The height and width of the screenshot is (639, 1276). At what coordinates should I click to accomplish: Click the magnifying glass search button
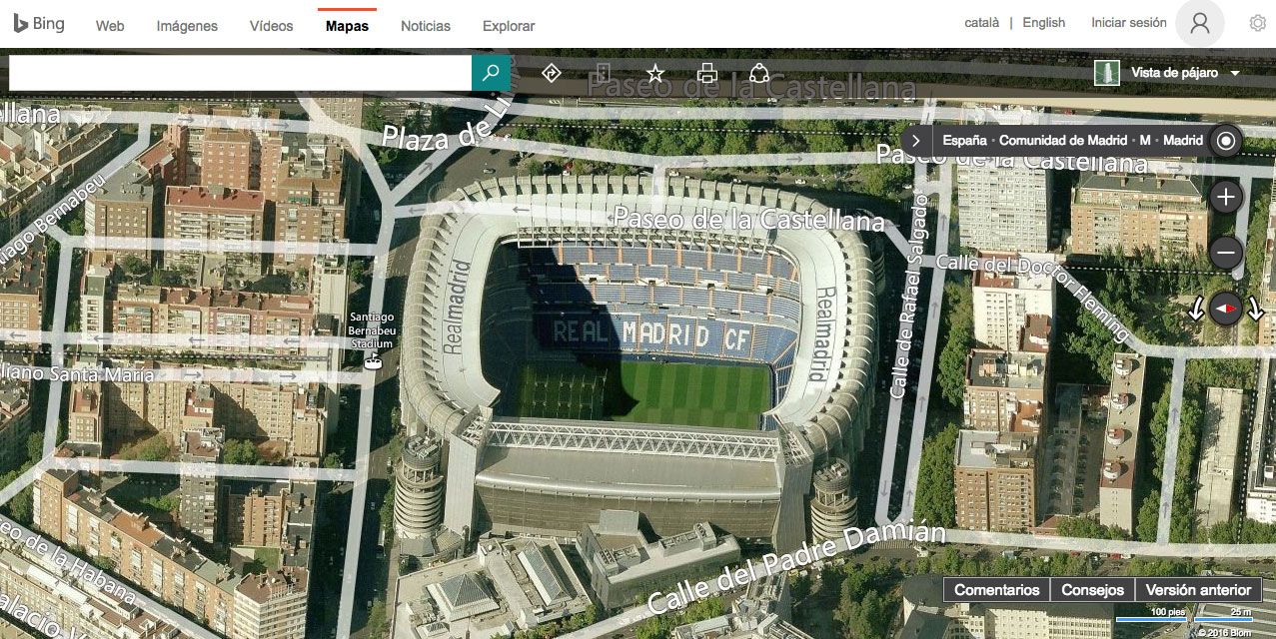[x=491, y=73]
